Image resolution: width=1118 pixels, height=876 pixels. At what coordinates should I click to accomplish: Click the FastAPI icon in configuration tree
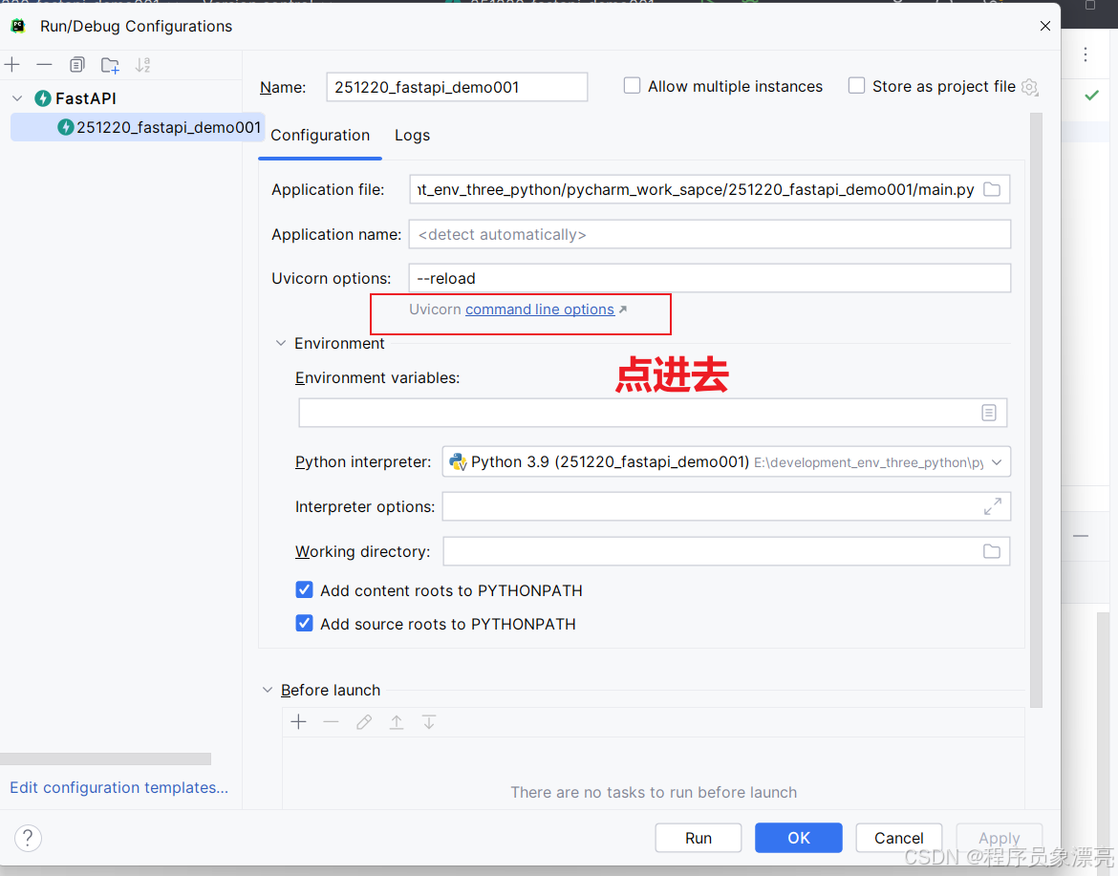(43, 98)
